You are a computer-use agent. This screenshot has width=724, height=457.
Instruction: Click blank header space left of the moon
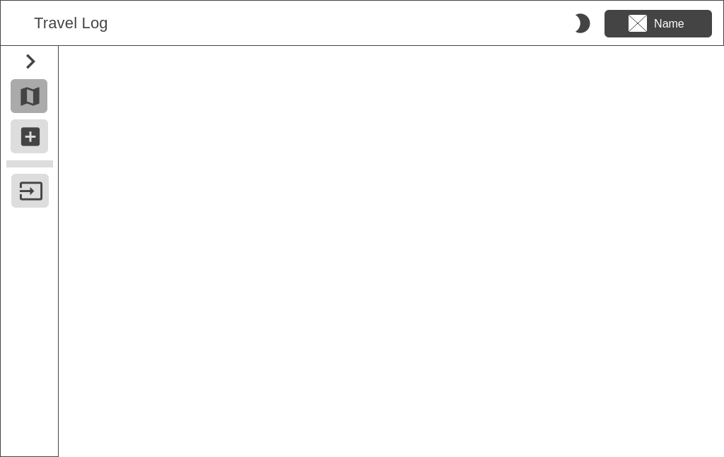(341, 23)
